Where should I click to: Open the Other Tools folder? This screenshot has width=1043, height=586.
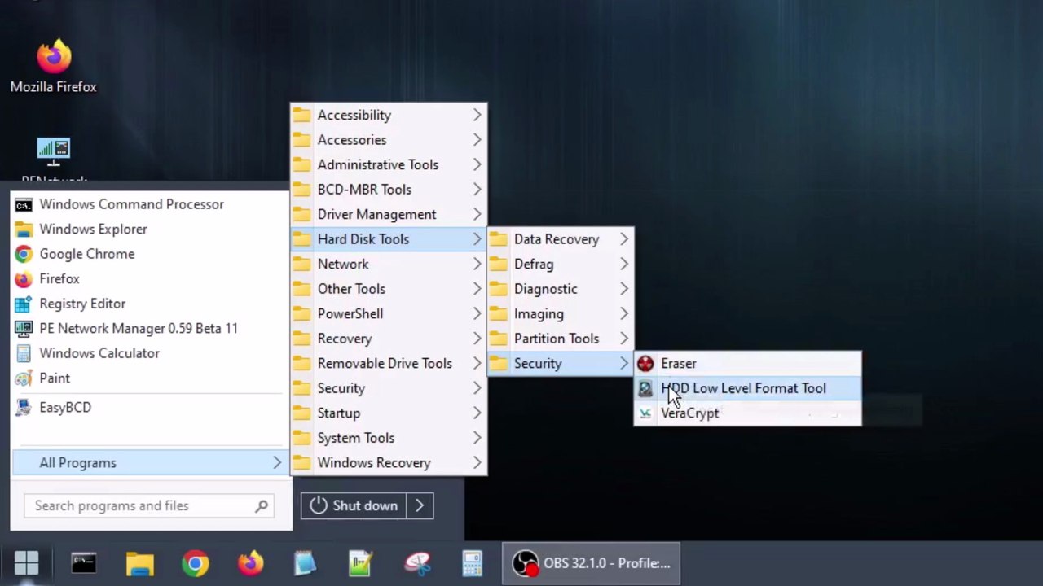[x=389, y=289]
